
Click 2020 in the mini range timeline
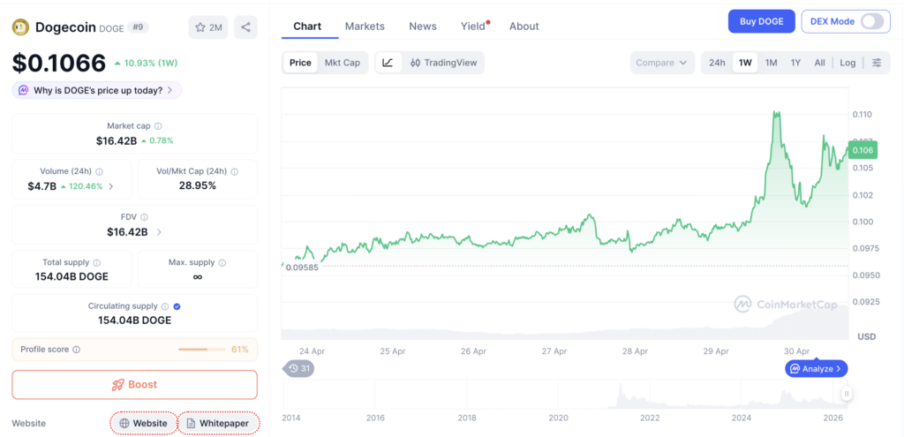click(559, 418)
